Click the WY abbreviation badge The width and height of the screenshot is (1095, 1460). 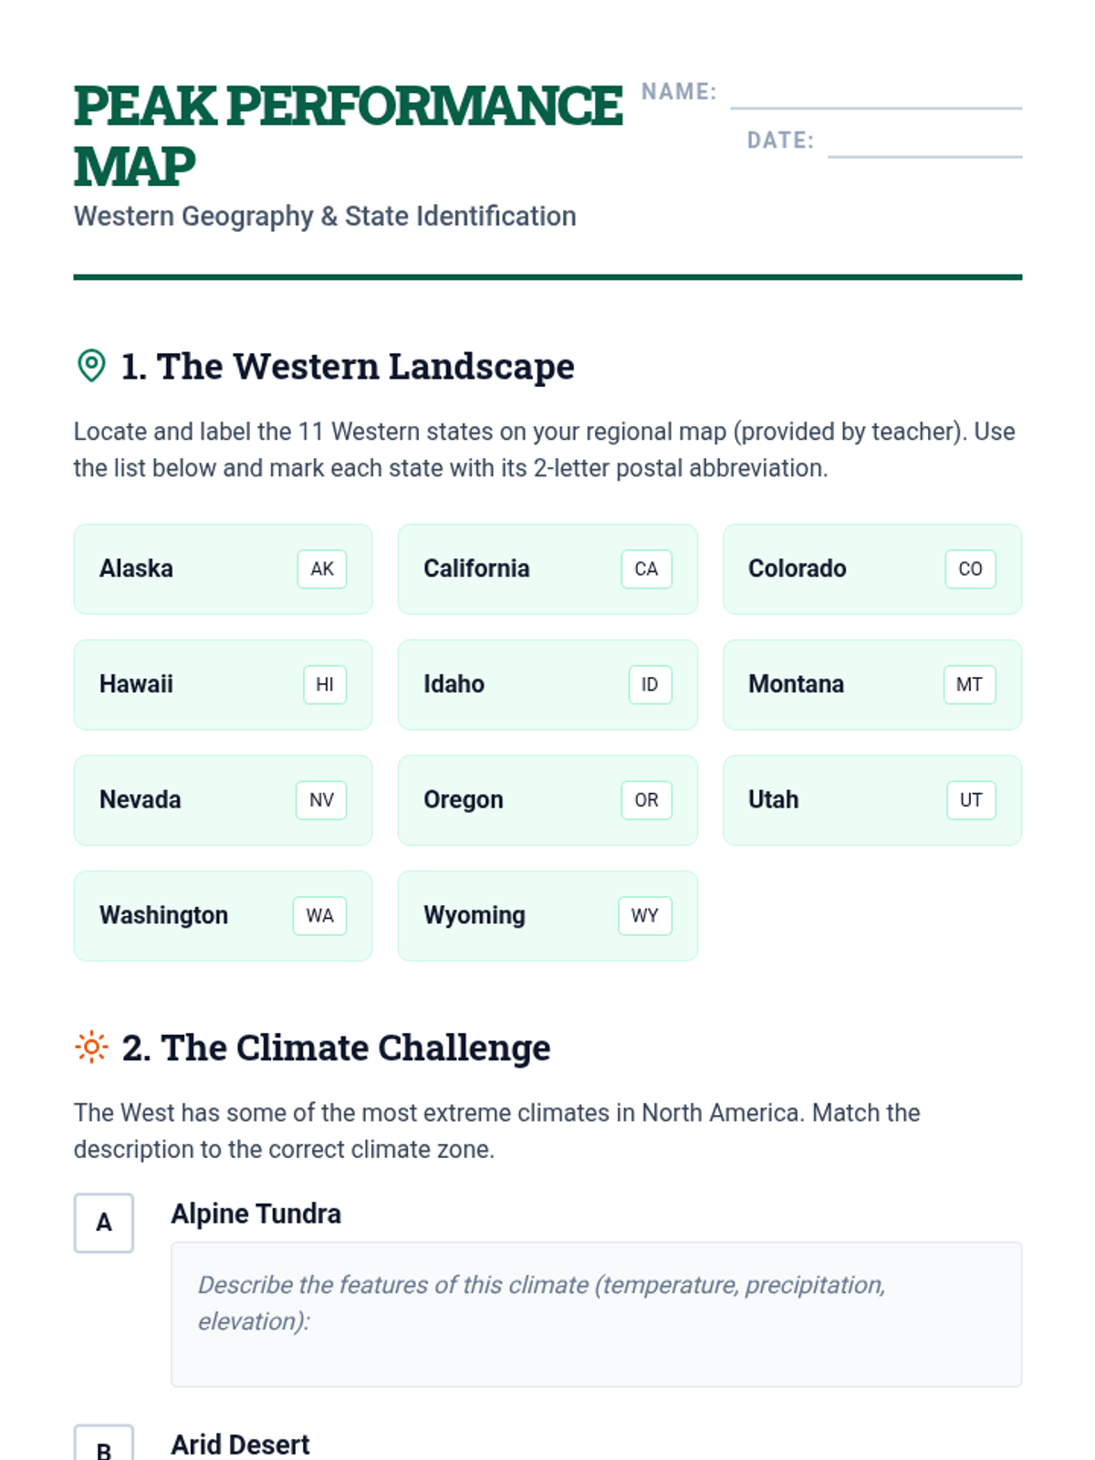pos(644,916)
